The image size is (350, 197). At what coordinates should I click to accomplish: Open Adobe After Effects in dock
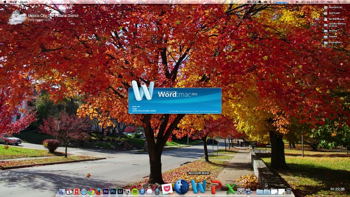point(106,192)
